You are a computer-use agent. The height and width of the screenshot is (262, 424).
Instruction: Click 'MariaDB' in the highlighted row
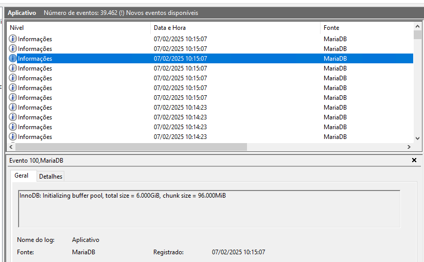click(x=335, y=58)
